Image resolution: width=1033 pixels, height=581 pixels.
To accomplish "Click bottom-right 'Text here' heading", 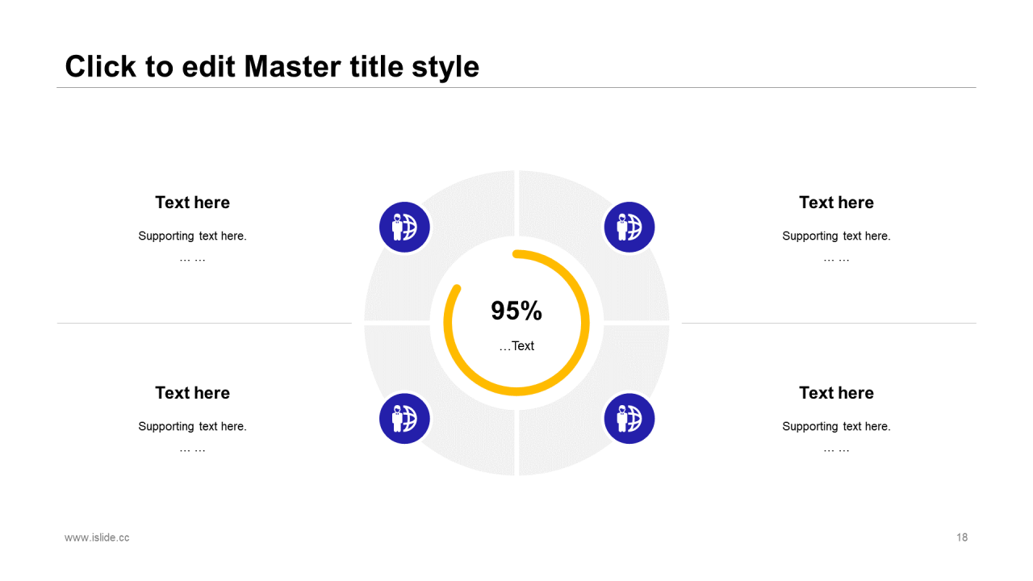I will (836, 393).
